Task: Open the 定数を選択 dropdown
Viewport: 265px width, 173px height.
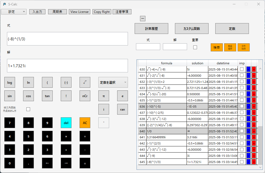Action: pyautogui.click(x=113, y=82)
